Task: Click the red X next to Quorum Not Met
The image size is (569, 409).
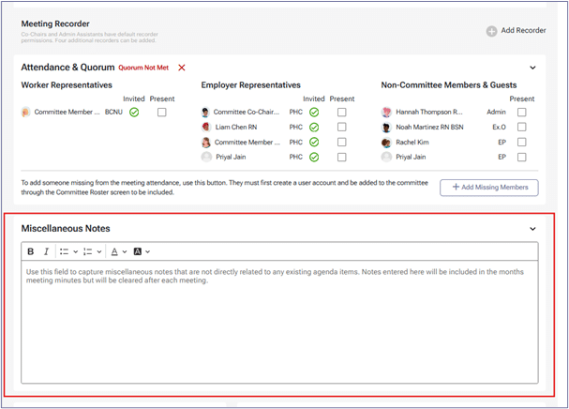Action: coord(182,68)
